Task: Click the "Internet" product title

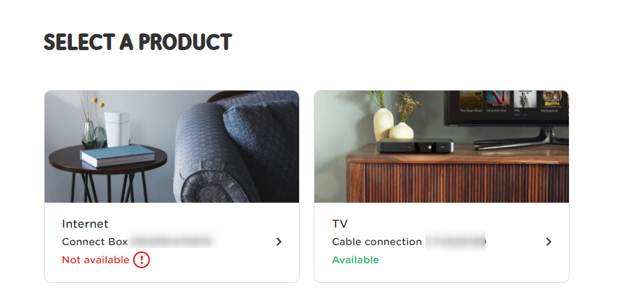Action: click(x=85, y=224)
